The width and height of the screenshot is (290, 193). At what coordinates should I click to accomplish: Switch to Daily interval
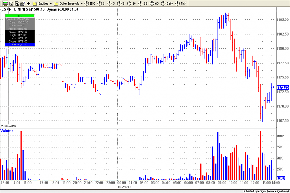click(167, 4)
